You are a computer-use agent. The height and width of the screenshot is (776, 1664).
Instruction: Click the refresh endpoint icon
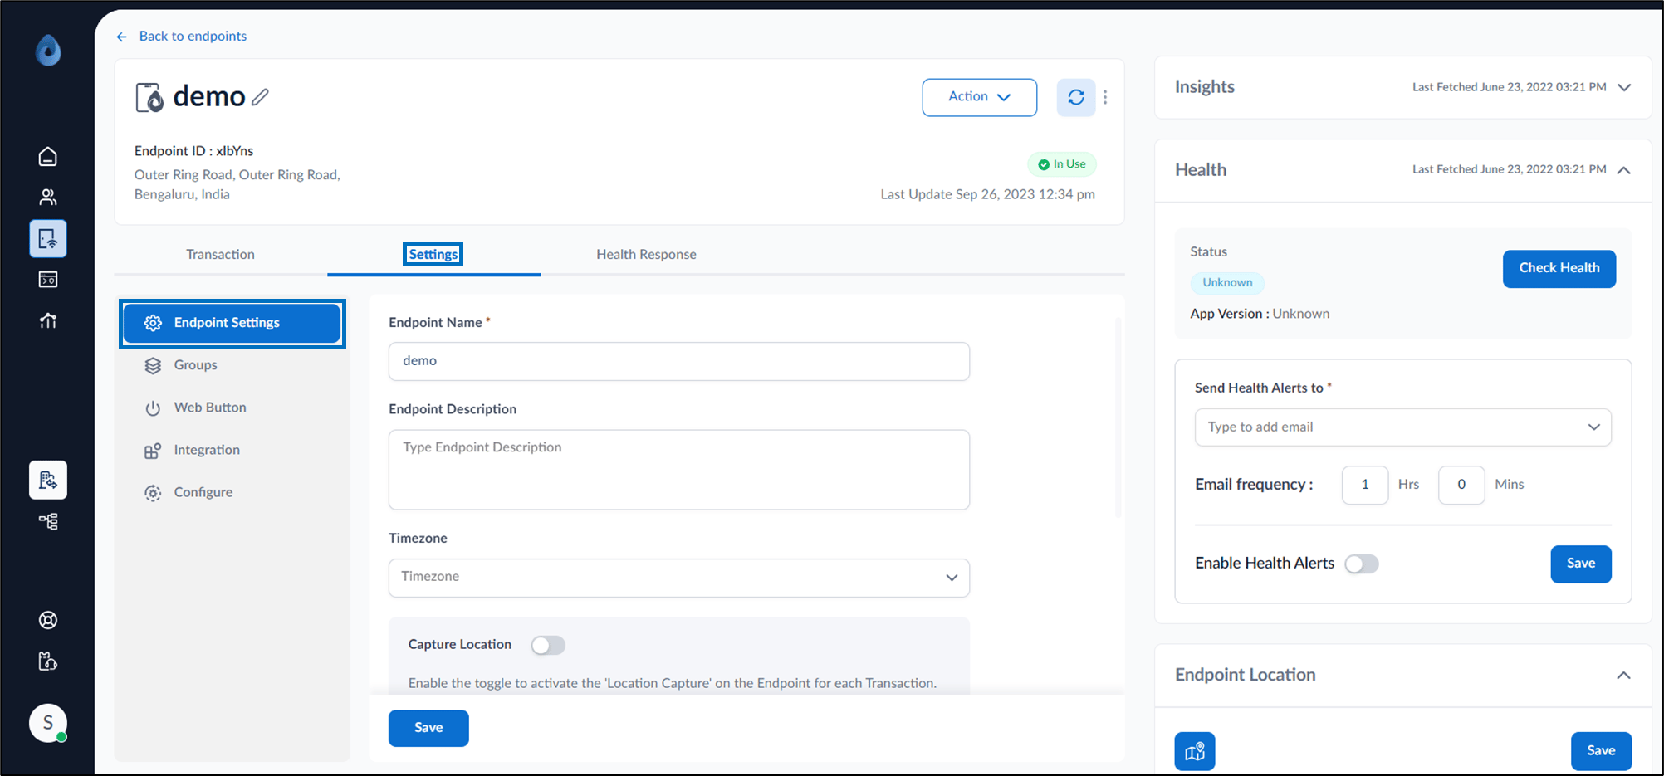[1076, 97]
